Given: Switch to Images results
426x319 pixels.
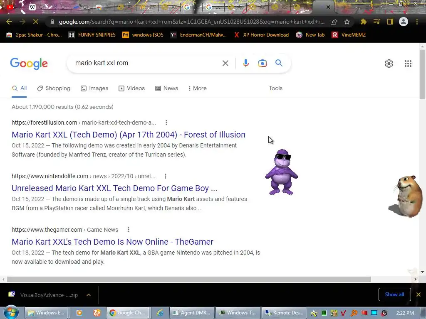Looking at the screenshot, I should click(94, 88).
